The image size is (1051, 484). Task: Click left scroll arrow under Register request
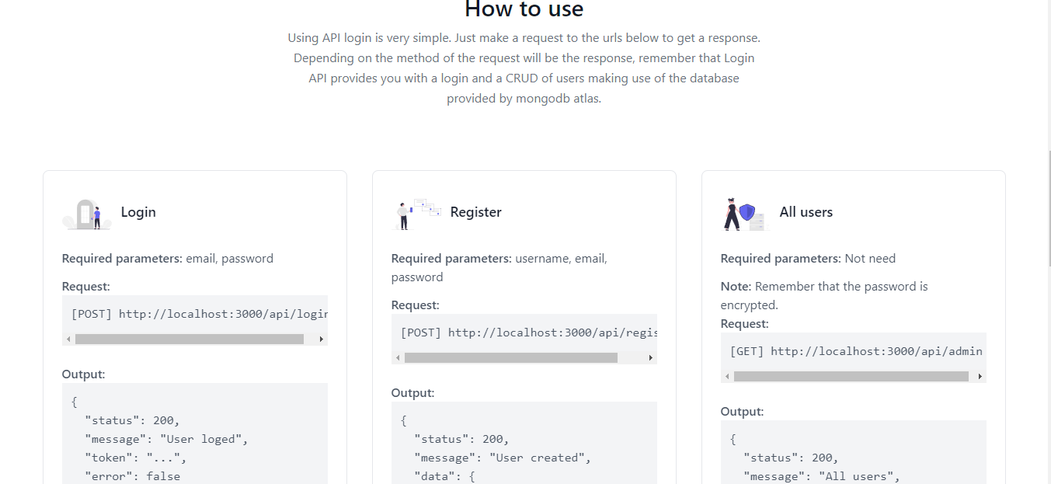tap(398, 358)
